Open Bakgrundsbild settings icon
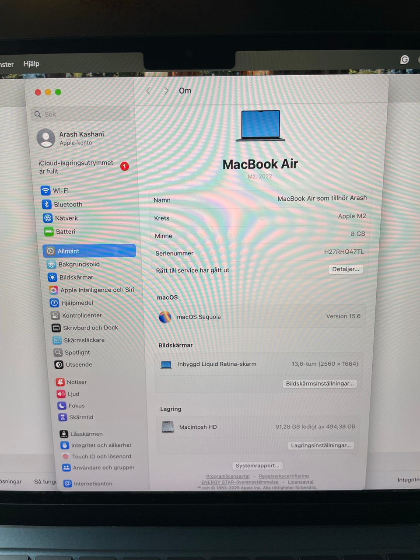This screenshot has width=420, height=560. 52,264
